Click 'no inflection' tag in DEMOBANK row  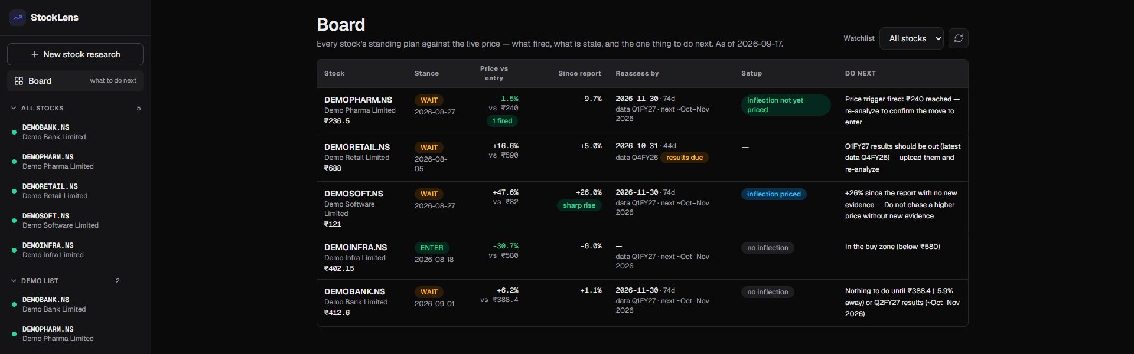[767, 292]
